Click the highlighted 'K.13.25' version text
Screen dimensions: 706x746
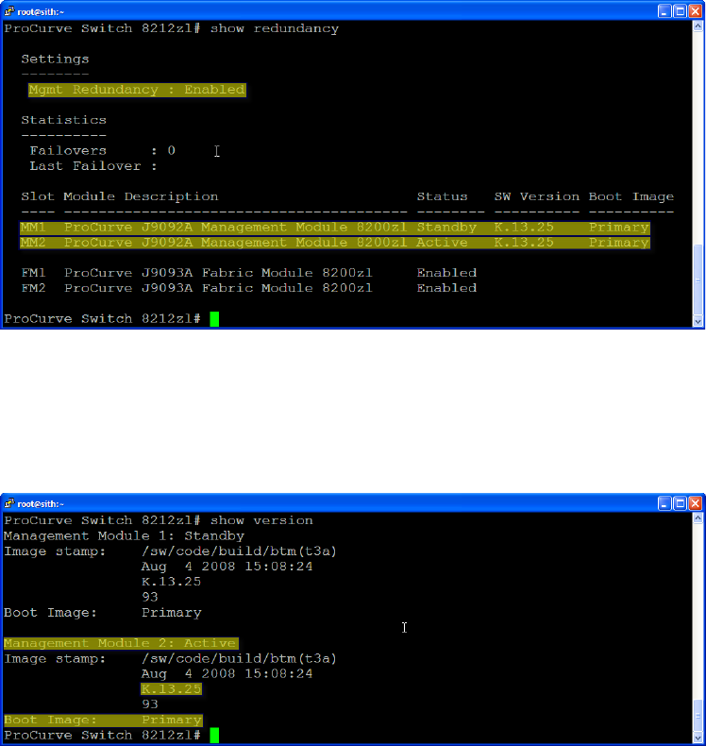tap(171, 689)
